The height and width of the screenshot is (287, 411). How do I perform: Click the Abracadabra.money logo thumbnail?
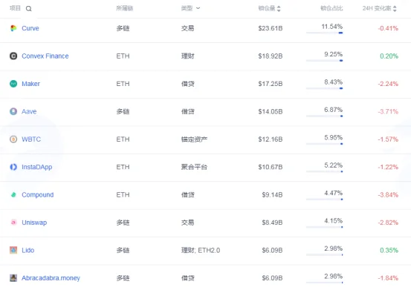click(x=13, y=278)
